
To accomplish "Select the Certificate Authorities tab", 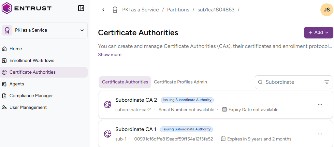I will click(x=125, y=82).
